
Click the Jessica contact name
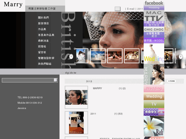point(22,108)
